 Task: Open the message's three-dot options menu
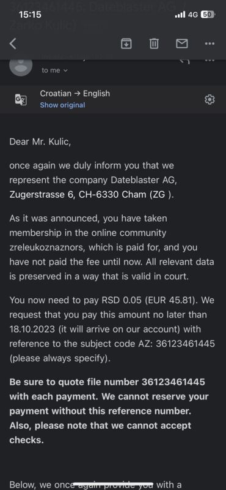[210, 61]
